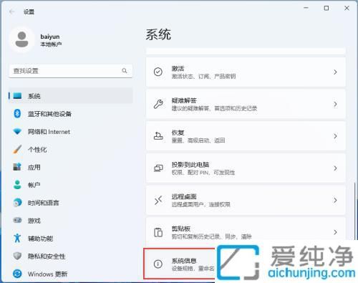Image resolution: width=358 pixels, height=283 pixels.
Task: Click the wrench icon beside 疑难解答
Action: [x=158, y=104]
